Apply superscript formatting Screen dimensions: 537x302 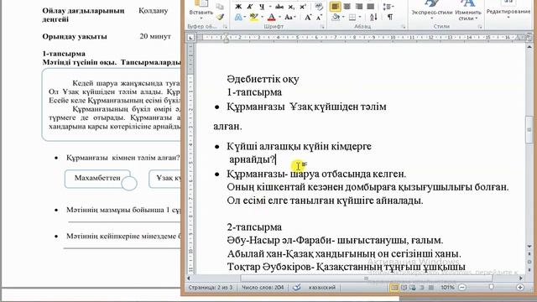click(x=303, y=7)
